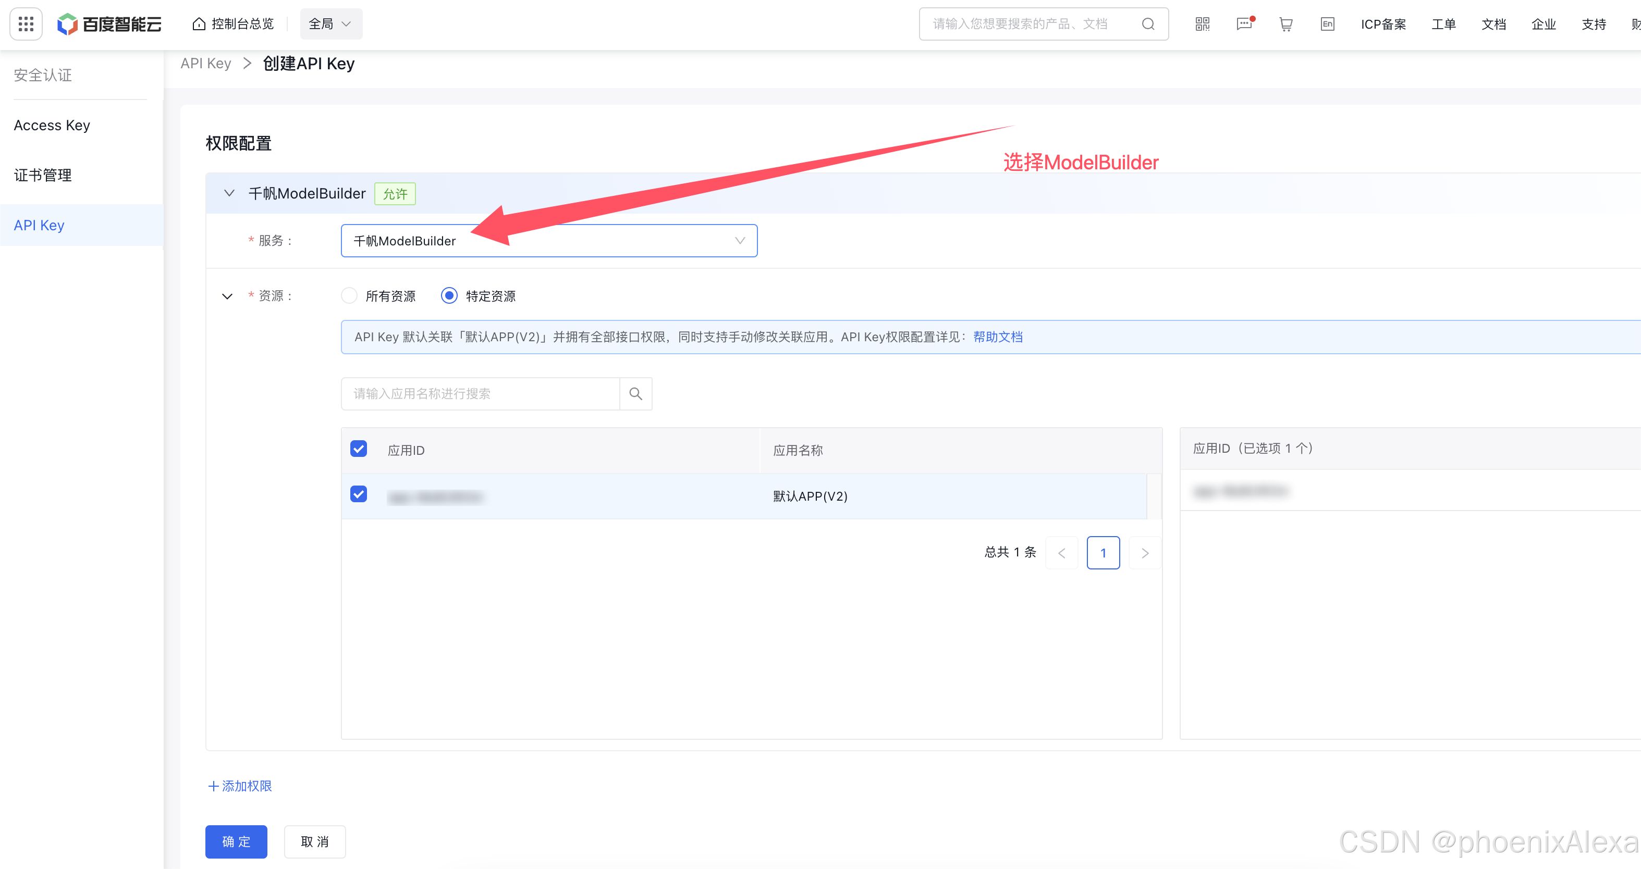
Task: Open 工单 in top navigation
Action: tap(1443, 24)
